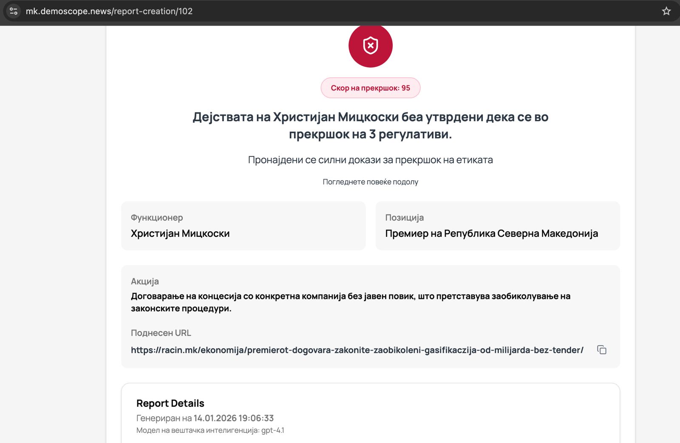Click the 'Поднесен URL' label
Screen dimensions: 680x443
coord(161,333)
